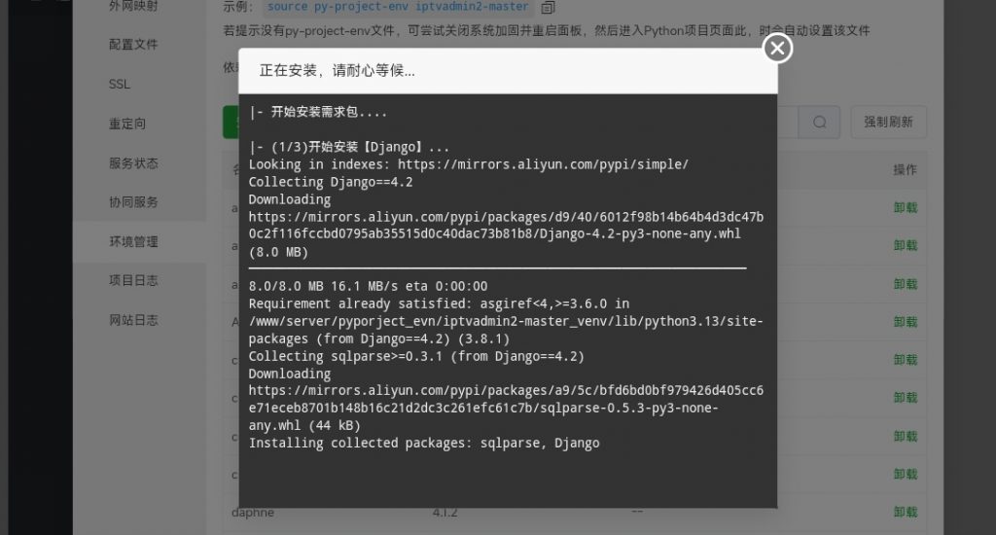
Task: Open the 协同服务 sidebar item
Action: coord(133,202)
